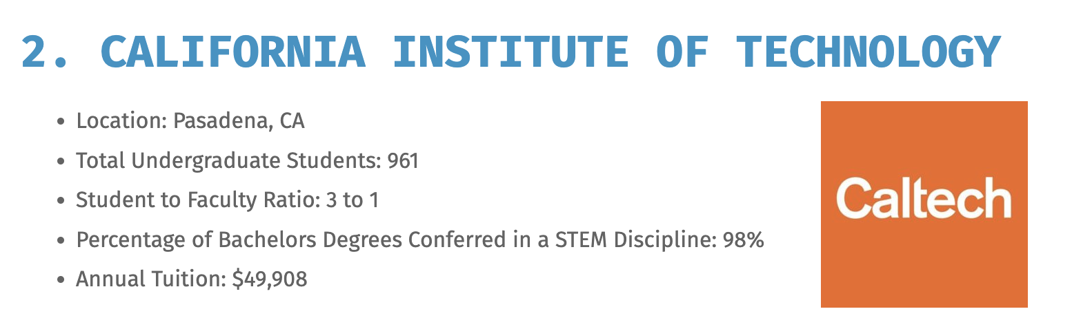Click the bullet point before Location
Viewport: 1072px width, 329px height.
tap(61, 123)
